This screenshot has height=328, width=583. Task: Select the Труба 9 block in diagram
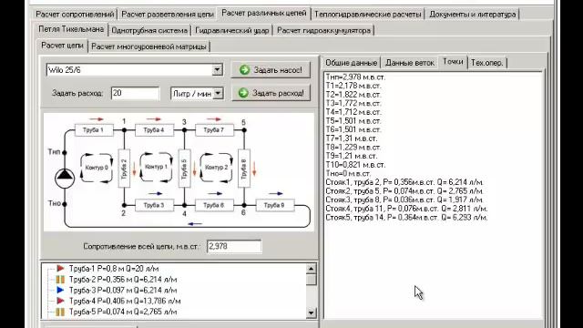coord(274,205)
